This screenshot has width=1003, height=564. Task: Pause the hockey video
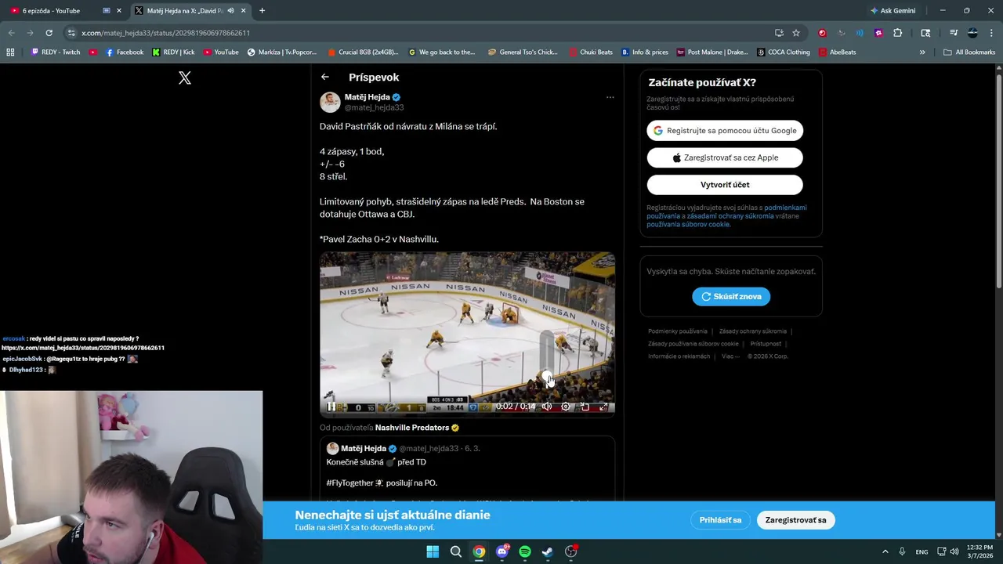coord(331,407)
